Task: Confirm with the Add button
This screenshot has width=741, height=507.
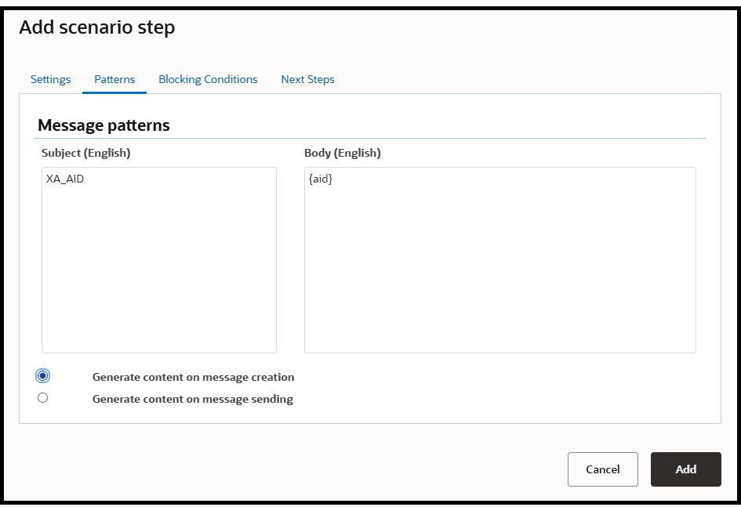Action: click(685, 469)
